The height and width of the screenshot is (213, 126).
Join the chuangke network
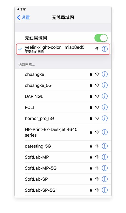[x=63, y=74]
